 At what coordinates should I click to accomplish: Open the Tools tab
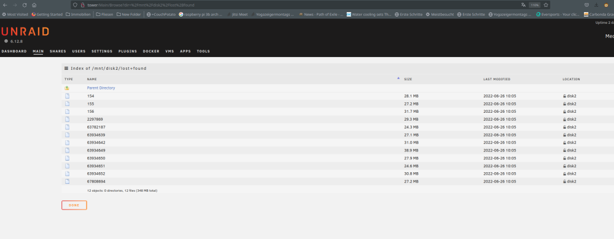point(203,51)
